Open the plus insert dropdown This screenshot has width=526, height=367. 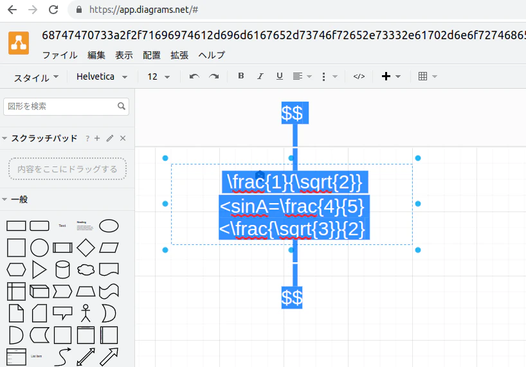(391, 76)
